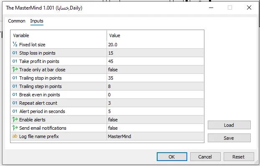Select the Inputs tab

point(37,21)
